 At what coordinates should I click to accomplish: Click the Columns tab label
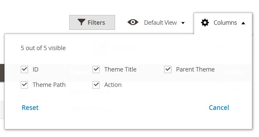(x=225, y=23)
